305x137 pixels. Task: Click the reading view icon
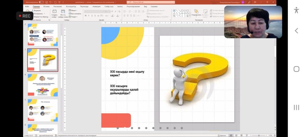(241, 135)
